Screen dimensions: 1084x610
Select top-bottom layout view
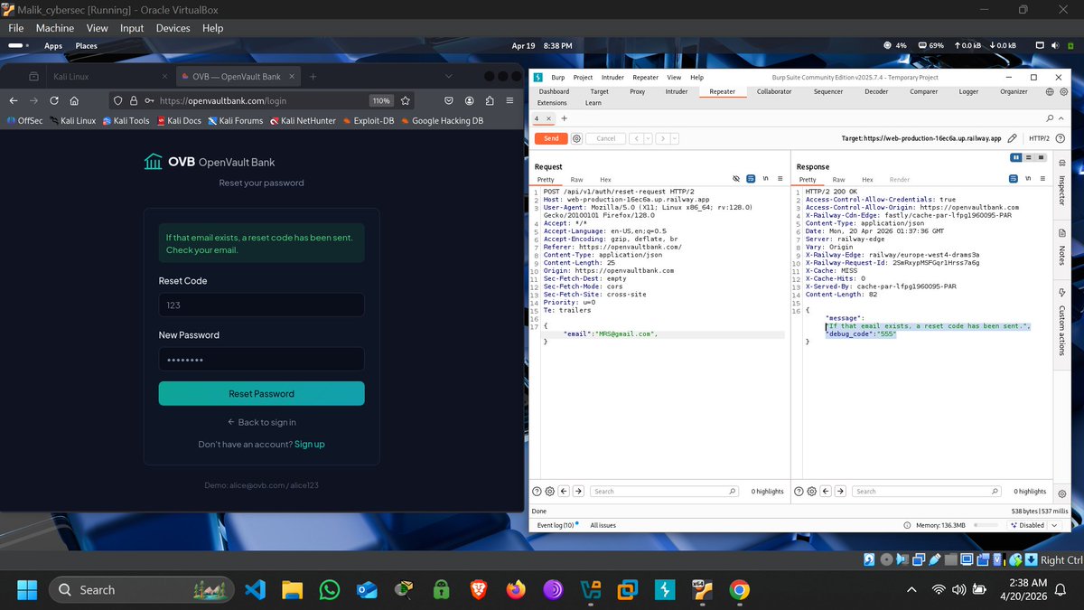(x=1026, y=157)
